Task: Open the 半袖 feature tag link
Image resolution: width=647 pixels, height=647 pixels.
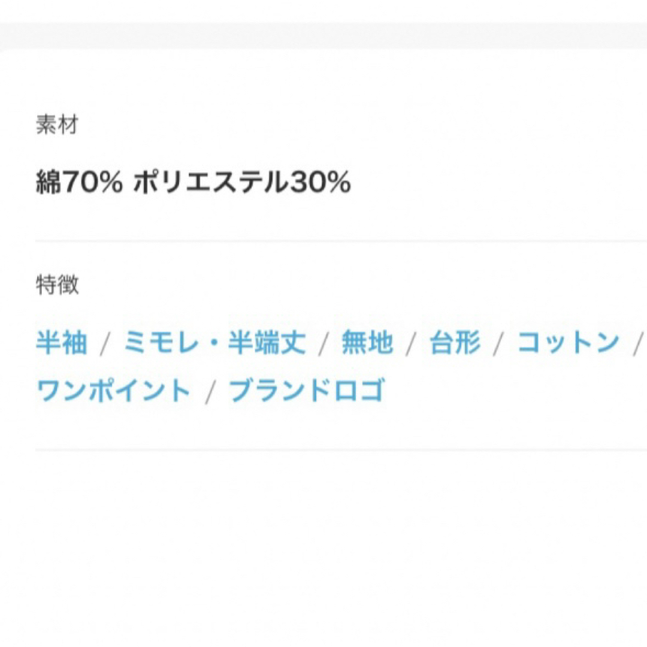Action: pyautogui.click(x=62, y=342)
